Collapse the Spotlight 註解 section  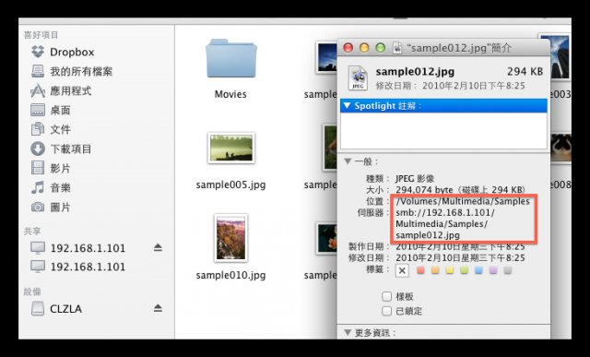[x=347, y=106]
